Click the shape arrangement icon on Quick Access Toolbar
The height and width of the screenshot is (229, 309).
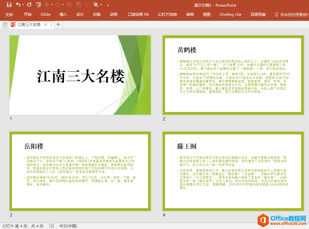click(x=96, y=5)
